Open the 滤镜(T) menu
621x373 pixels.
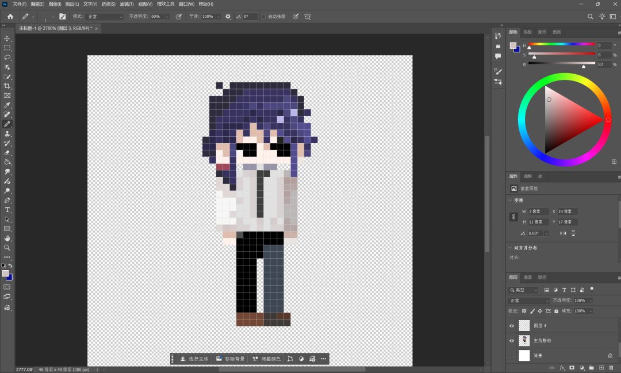pos(126,4)
